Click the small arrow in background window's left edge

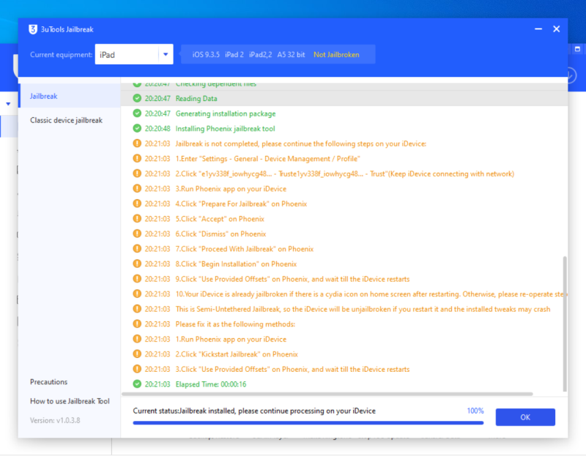8,104
